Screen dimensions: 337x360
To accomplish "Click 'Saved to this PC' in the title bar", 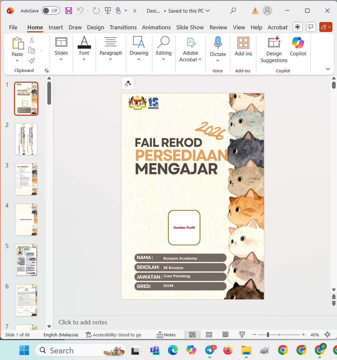I will pos(186,11).
